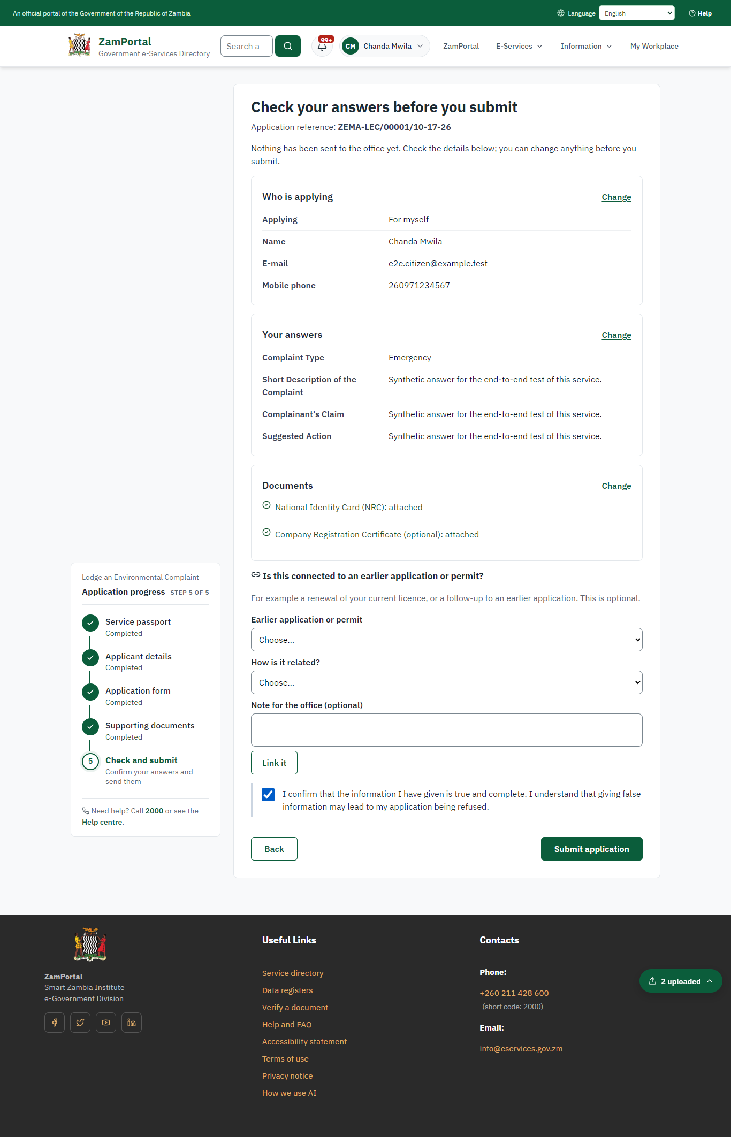Submit the application
This screenshot has width=731, height=1137.
coord(591,849)
